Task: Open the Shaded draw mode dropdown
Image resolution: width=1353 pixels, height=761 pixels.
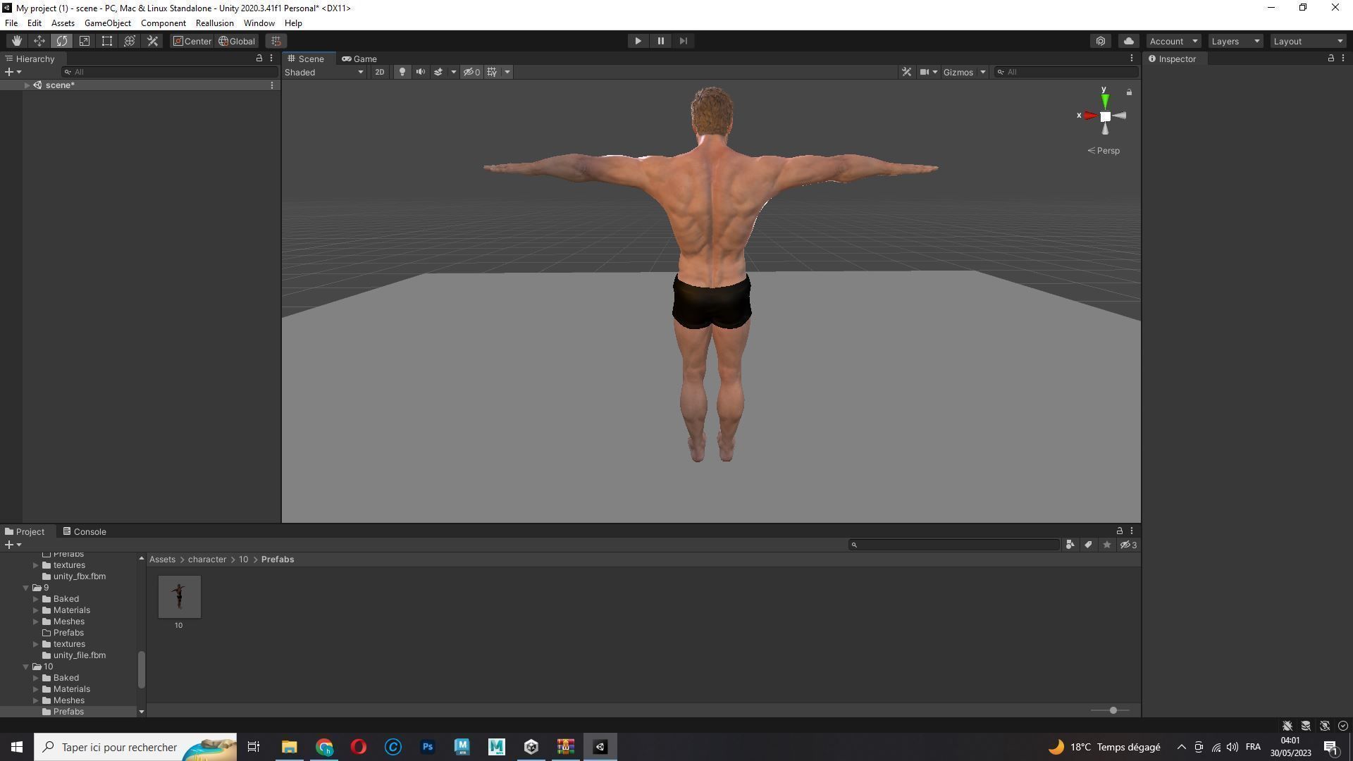Action: (324, 72)
